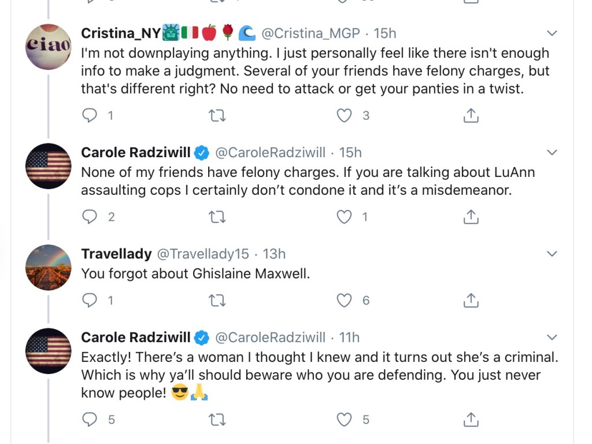This screenshot has height=444, width=592.
Task: Open @Cristina_MGP's profile handle
Action: [310, 33]
